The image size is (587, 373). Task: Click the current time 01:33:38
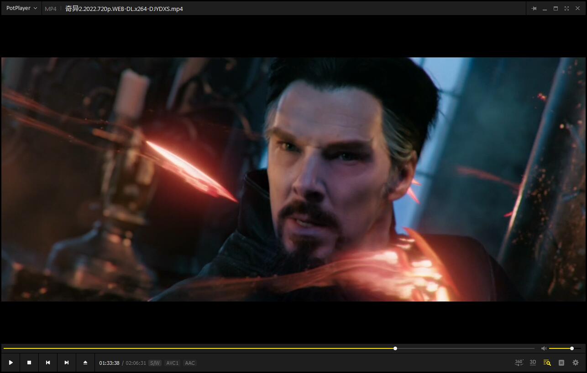pos(109,363)
